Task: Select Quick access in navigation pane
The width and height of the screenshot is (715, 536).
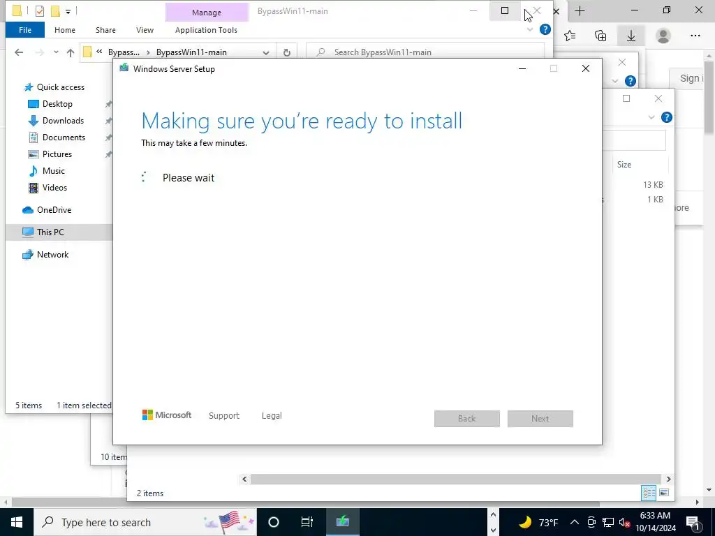Action: [60, 87]
